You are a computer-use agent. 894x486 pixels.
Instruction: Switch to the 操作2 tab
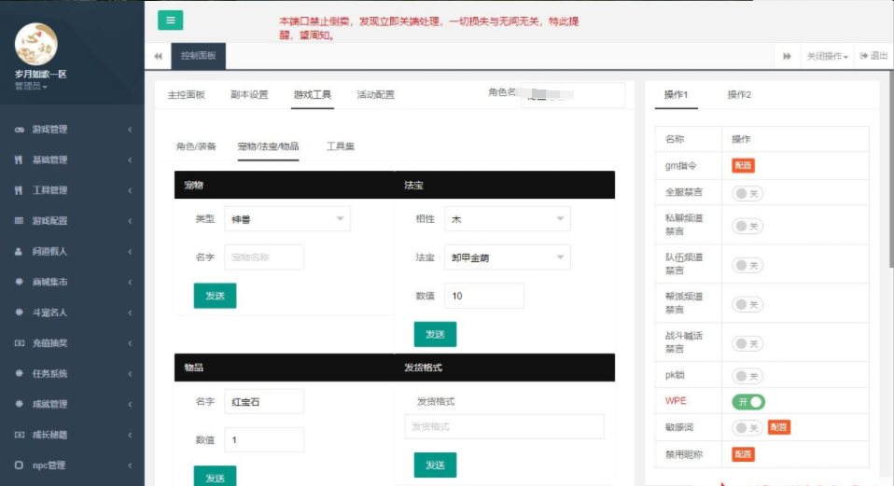pyautogui.click(x=739, y=95)
